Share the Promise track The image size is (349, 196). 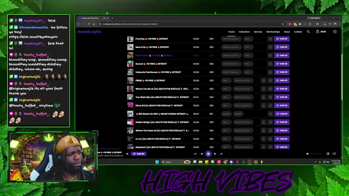(270, 39)
